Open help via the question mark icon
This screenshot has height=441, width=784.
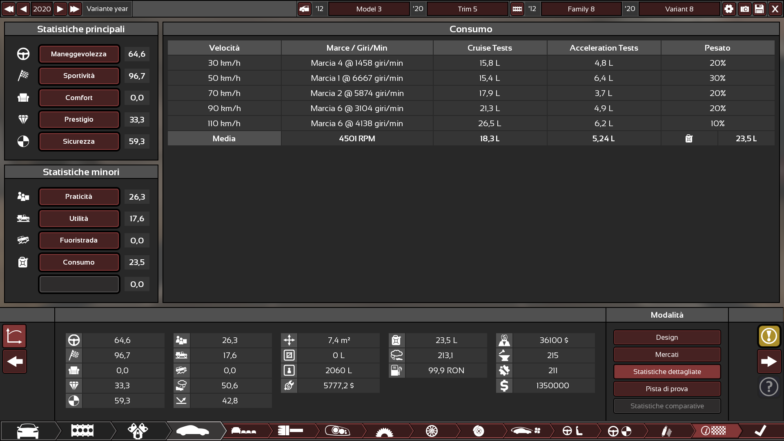(768, 386)
